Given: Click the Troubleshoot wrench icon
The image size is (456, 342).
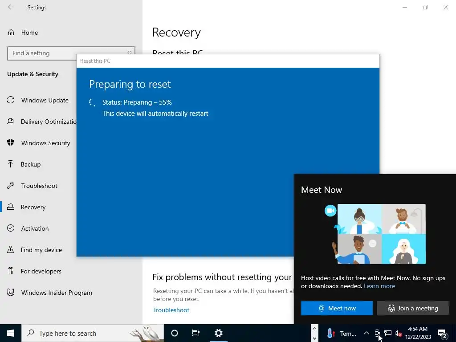Looking at the screenshot, I should (11, 185).
